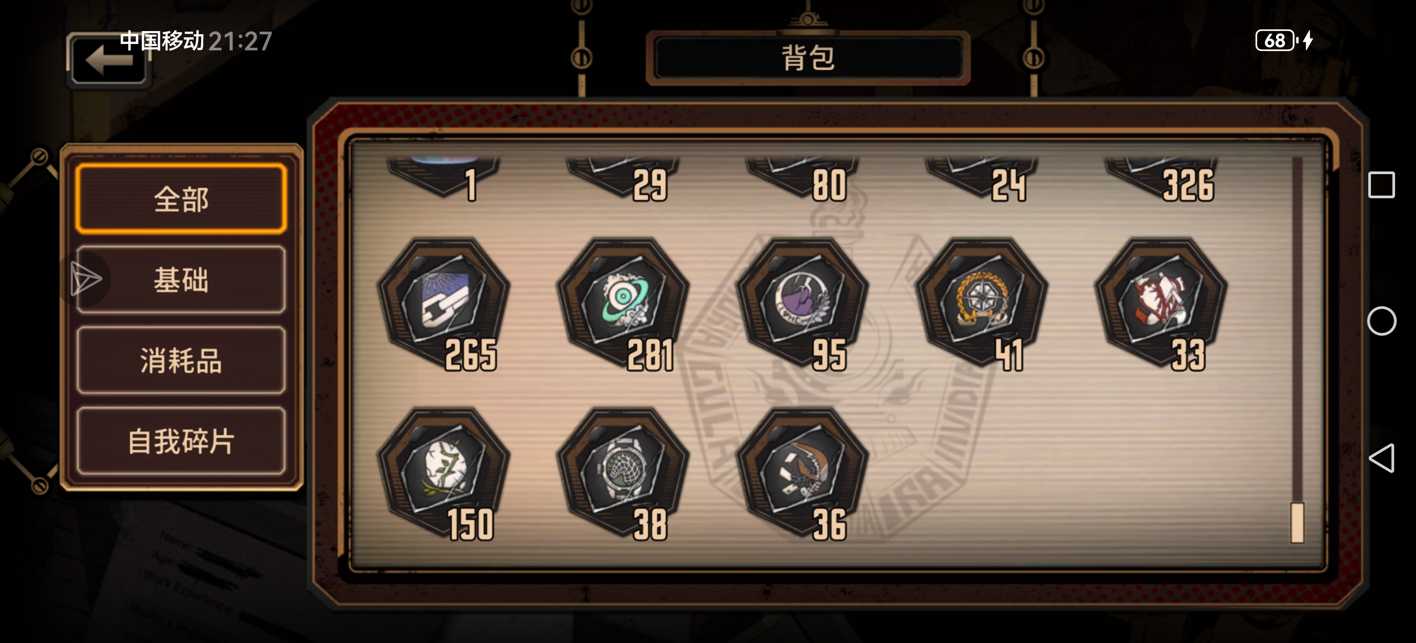Select partially visible item with count 80
The height and width of the screenshot is (643, 1416).
[x=802, y=178]
